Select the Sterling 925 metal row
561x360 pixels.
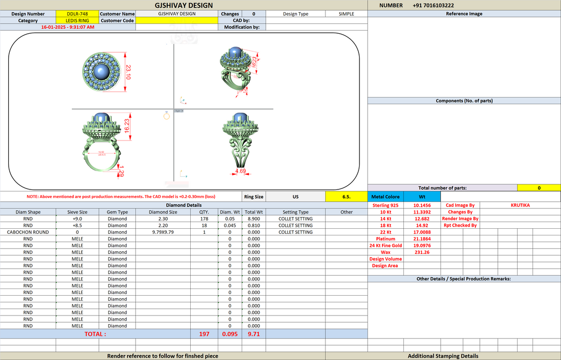coord(404,205)
